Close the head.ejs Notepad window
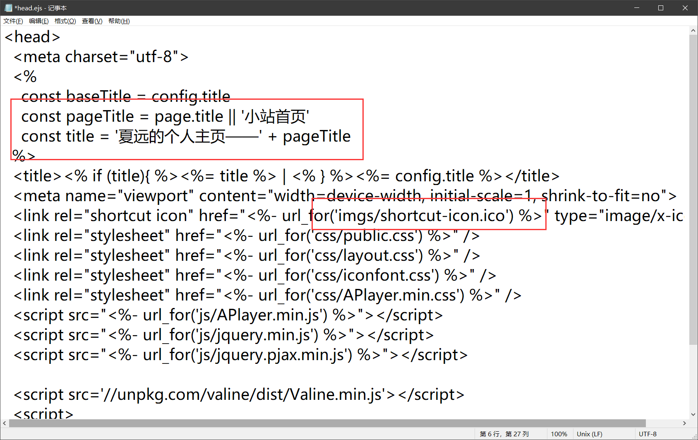This screenshot has width=698, height=440. click(685, 8)
